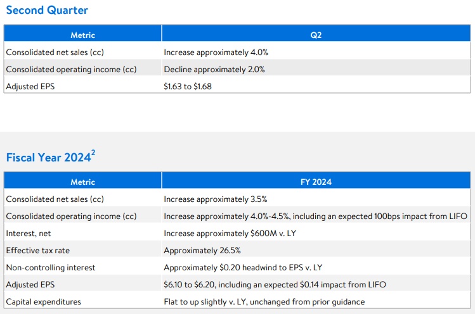Click the $6.10 to $6.20 LIFO cell
The height and width of the screenshot is (314, 475).
pyautogui.click(x=275, y=284)
